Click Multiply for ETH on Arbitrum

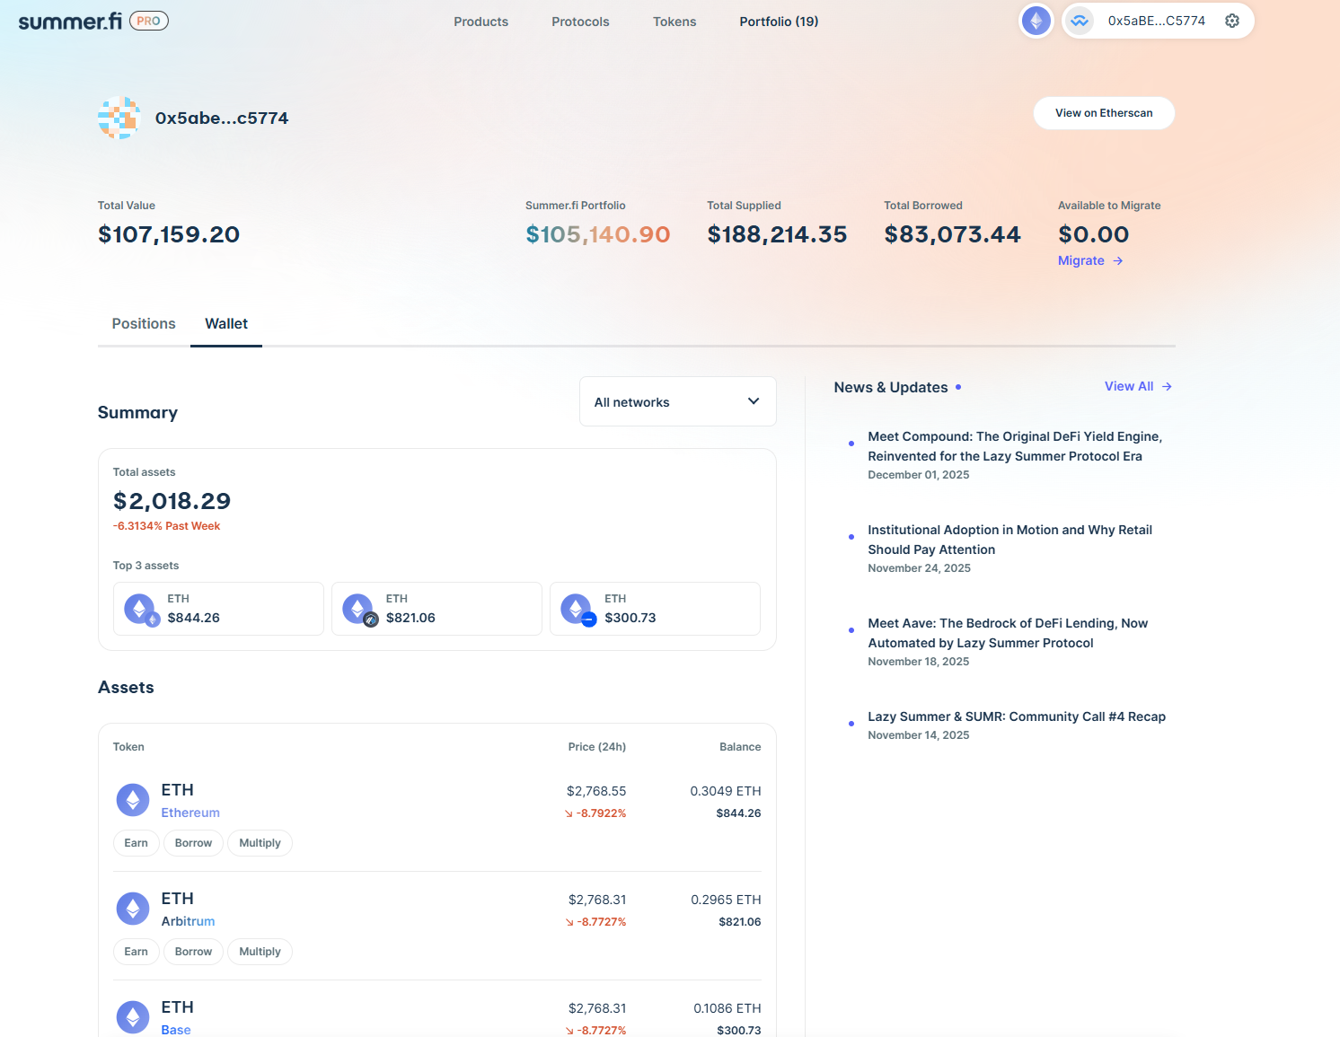260,952
